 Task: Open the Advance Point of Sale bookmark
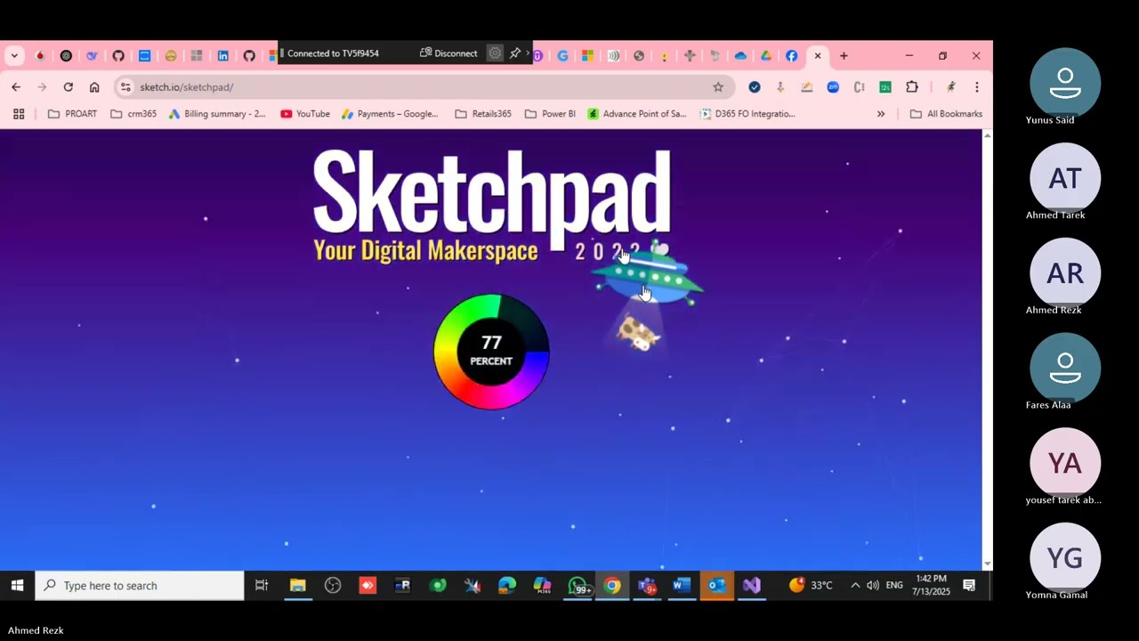[x=637, y=114]
